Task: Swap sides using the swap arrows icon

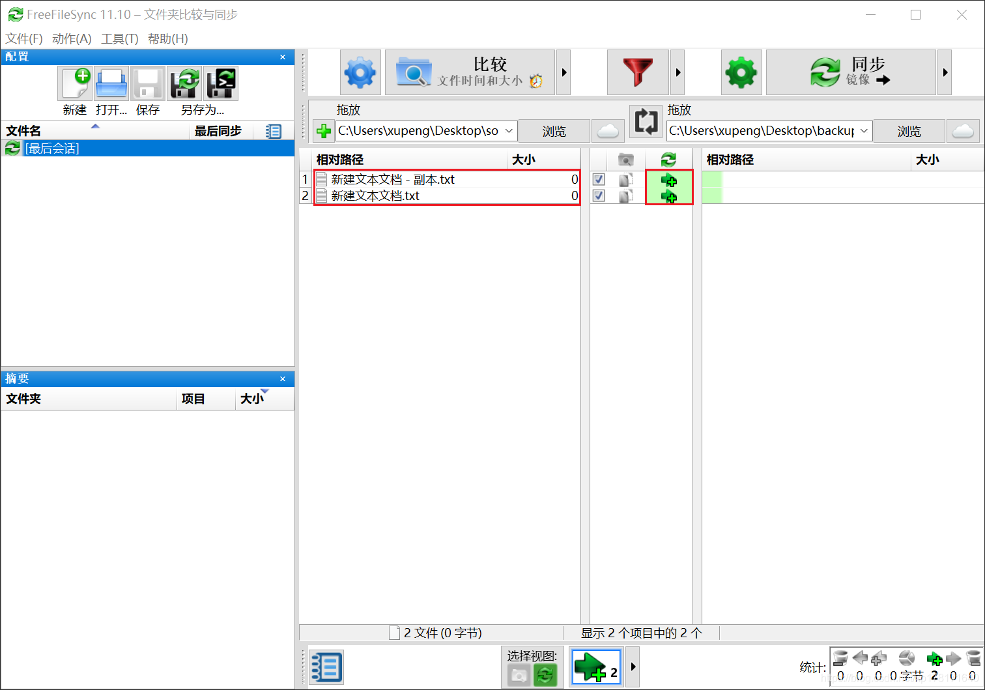Action: 646,121
